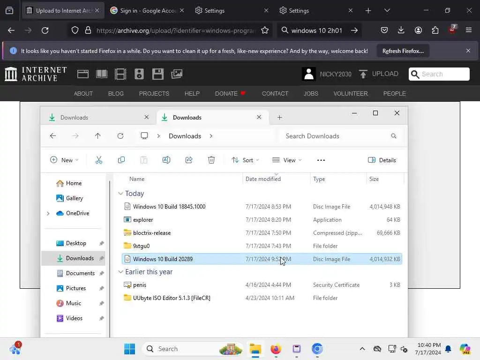Open the PROJECTS menu item

[154, 94]
